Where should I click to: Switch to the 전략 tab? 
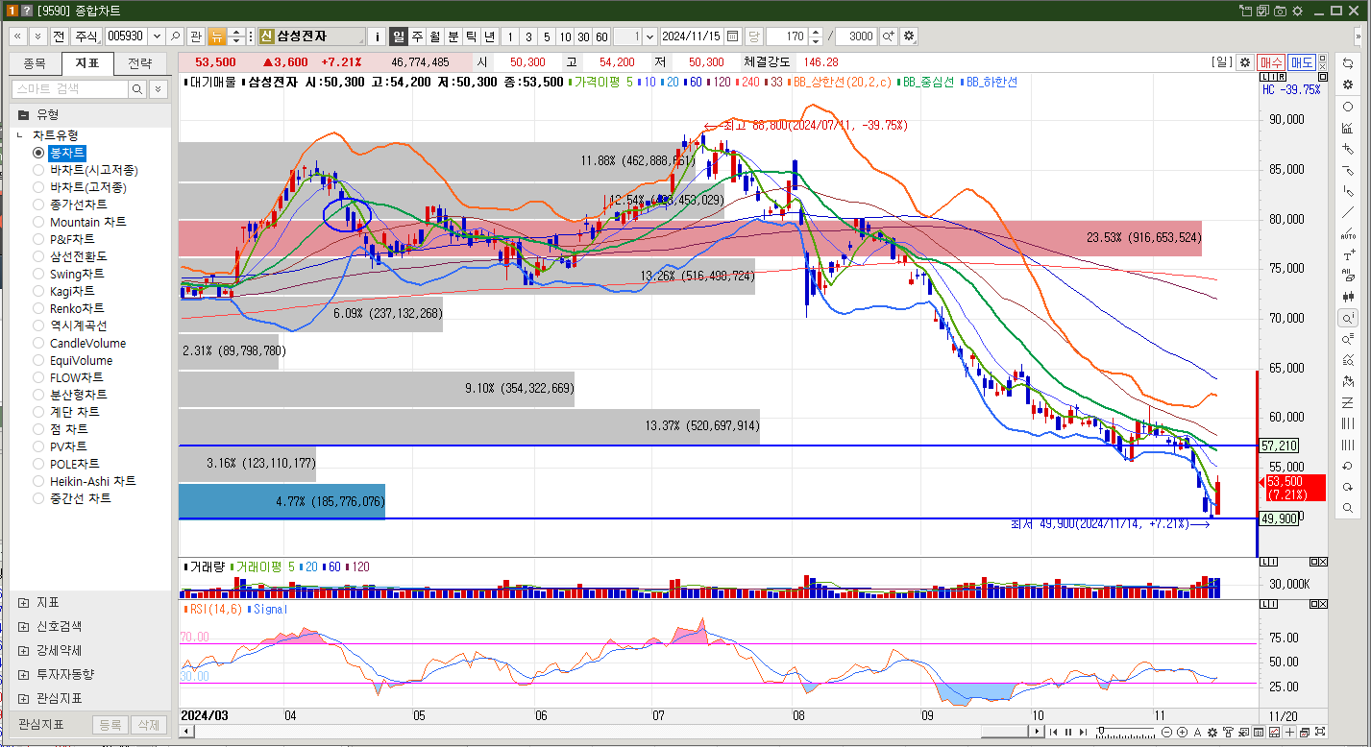140,63
